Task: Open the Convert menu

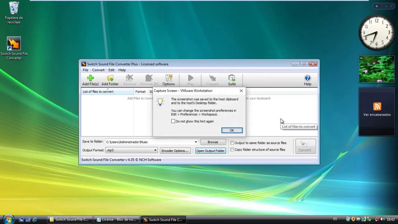Action: click(x=98, y=70)
